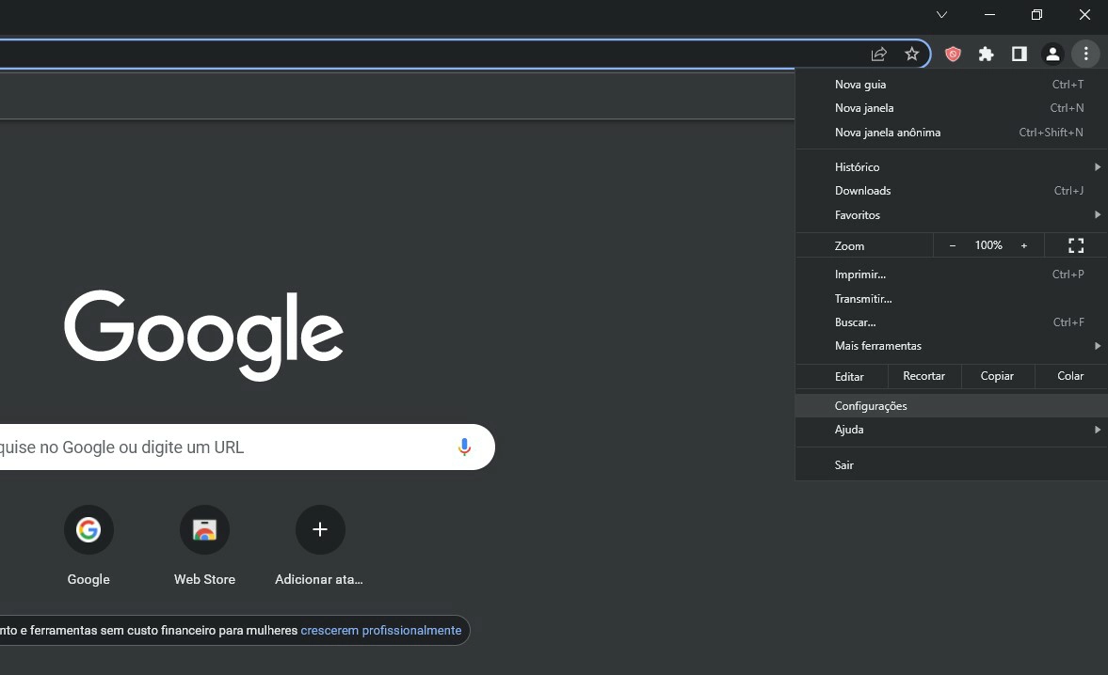Click the Recortar edit button
The image size is (1108, 675).
click(923, 376)
